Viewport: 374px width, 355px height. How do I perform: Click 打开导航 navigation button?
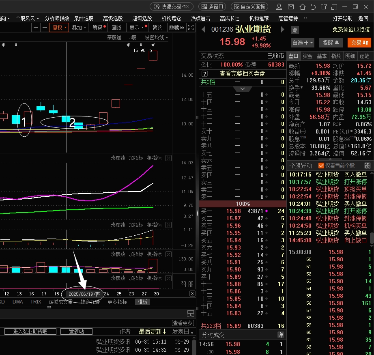342,18
